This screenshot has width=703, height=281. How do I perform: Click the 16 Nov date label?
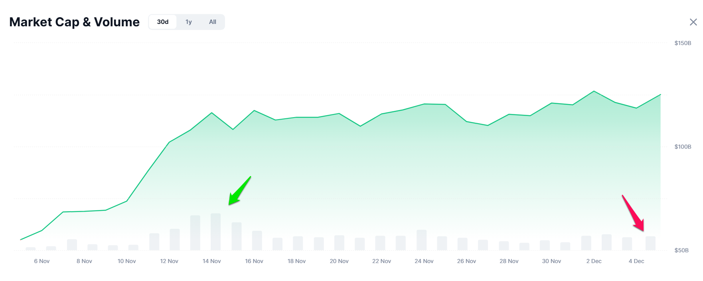(254, 261)
